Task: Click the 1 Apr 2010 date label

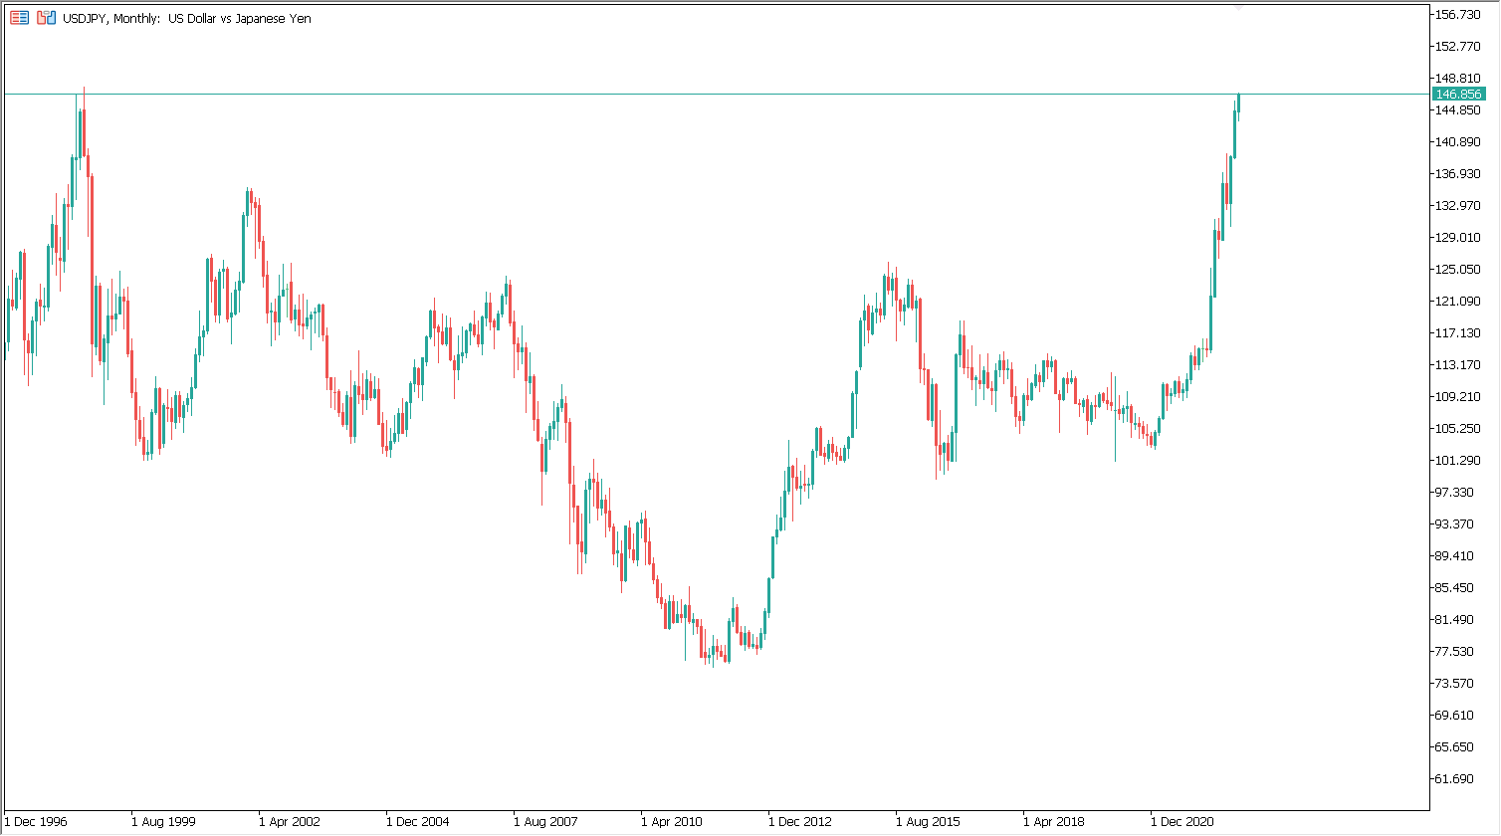Action: click(672, 822)
